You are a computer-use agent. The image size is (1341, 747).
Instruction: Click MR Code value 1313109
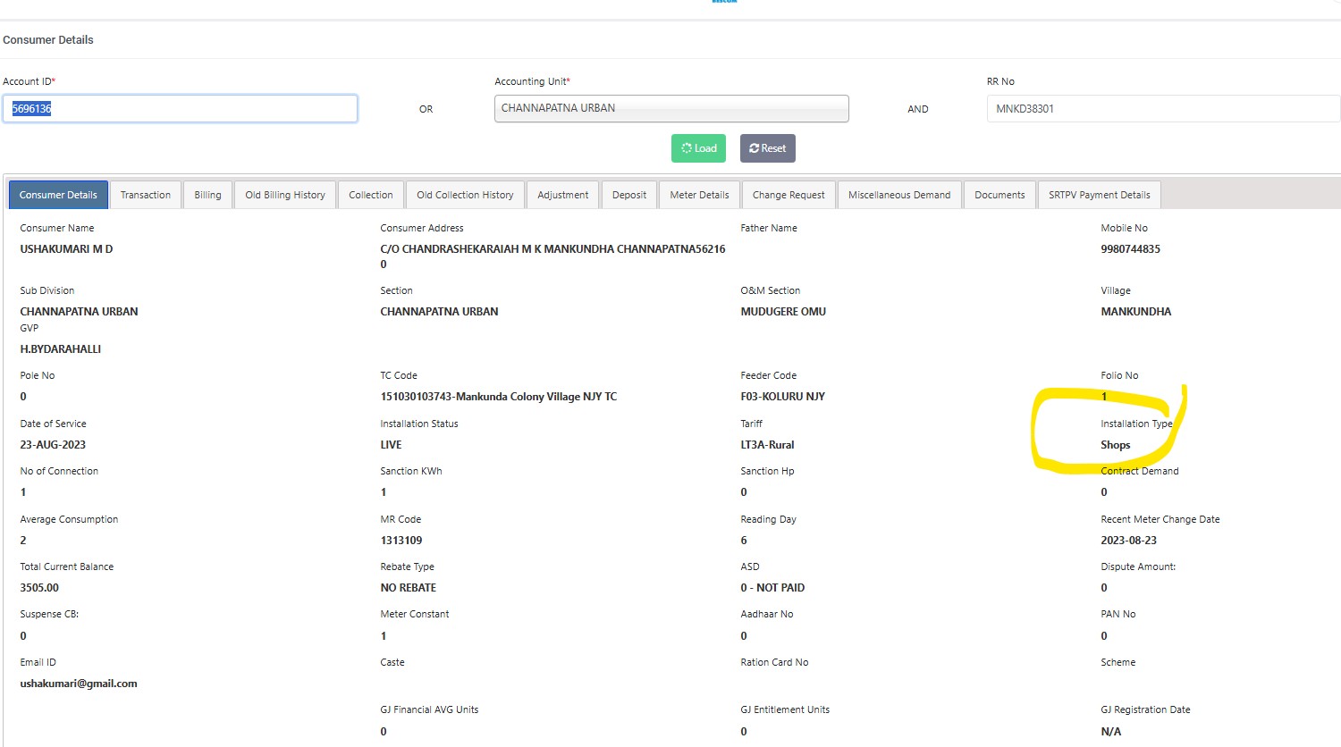[401, 541]
